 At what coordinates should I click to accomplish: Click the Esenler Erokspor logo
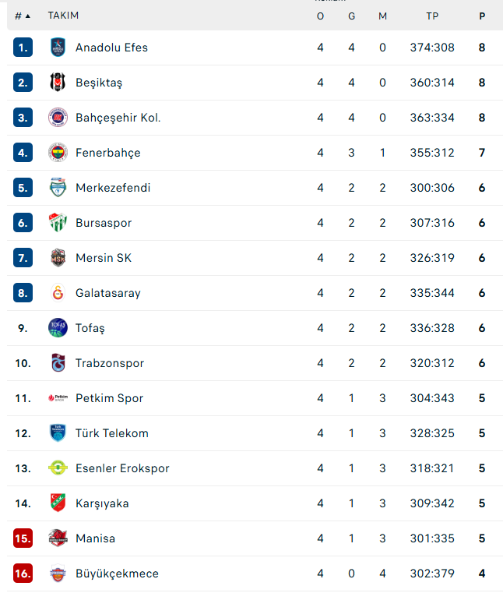click(58, 468)
